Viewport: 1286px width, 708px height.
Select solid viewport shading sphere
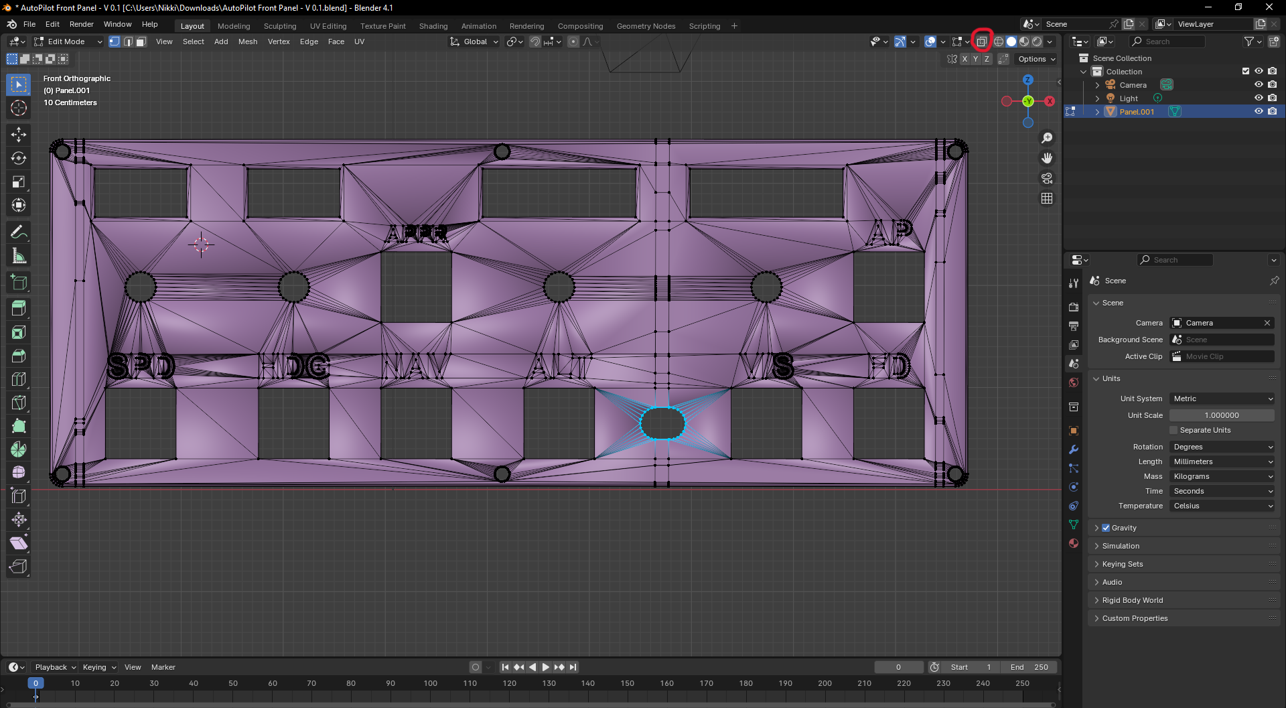pos(1011,42)
